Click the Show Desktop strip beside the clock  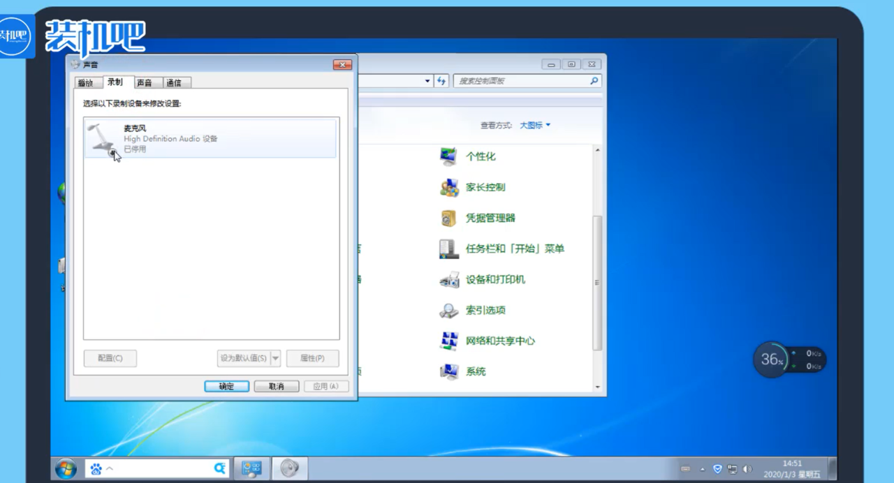(833, 468)
